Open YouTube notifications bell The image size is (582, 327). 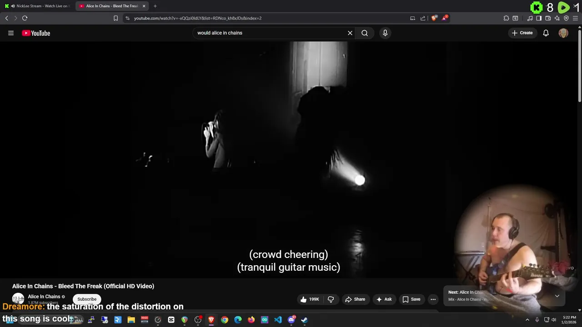546,33
